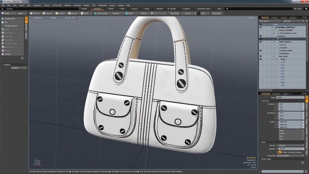Viewport: 309px width, 174px height.
Task: Click the Name field showing Mesh
Action: [x=290, y=98]
